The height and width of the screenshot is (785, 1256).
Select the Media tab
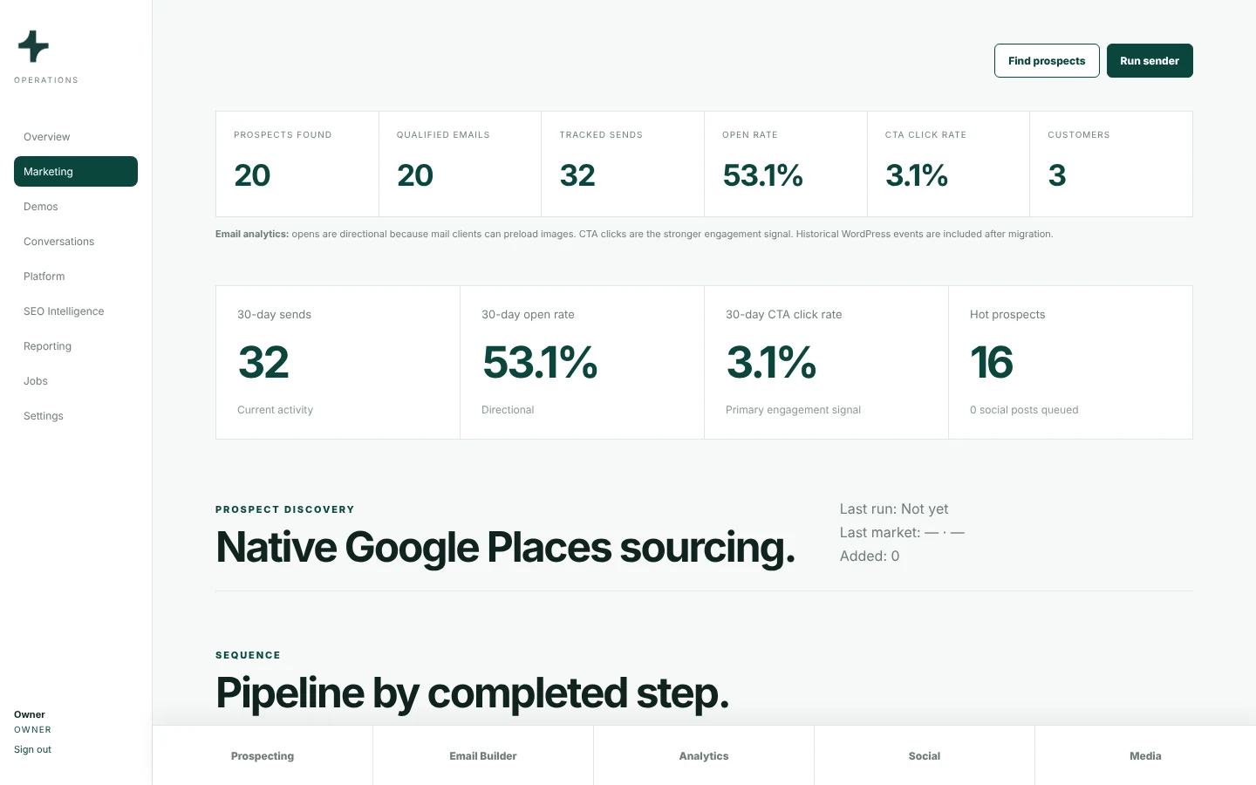pyautogui.click(x=1145, y=756)
